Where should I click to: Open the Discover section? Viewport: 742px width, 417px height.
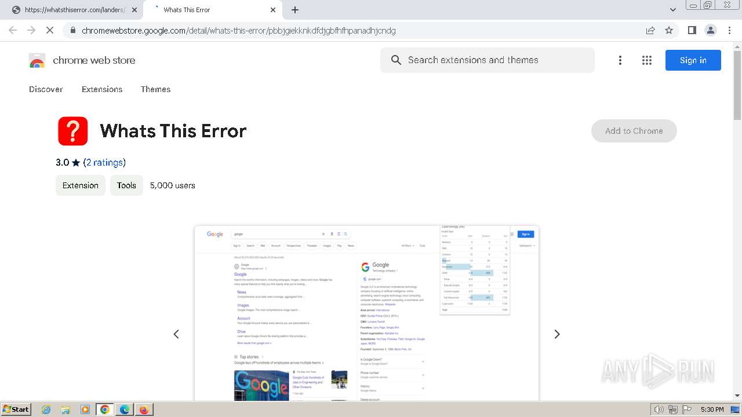[x=46, y=89]
